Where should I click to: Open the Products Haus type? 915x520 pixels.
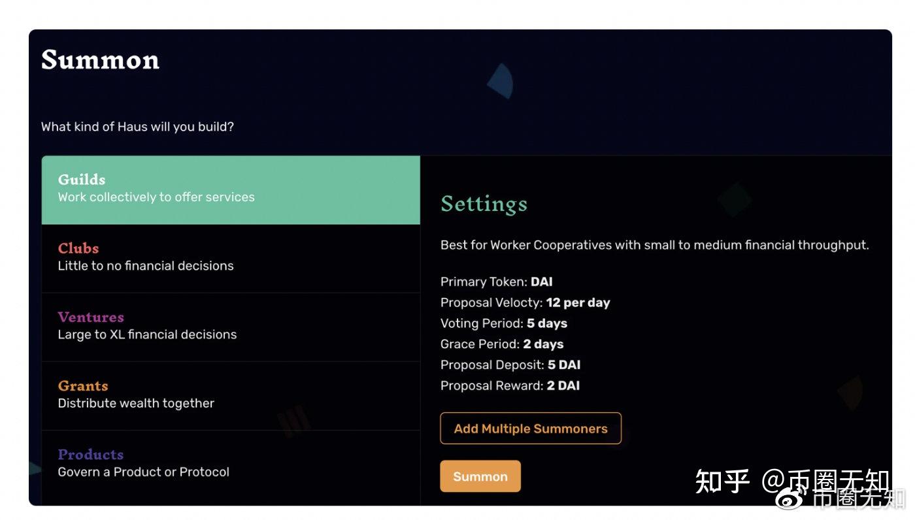(230, 464)
